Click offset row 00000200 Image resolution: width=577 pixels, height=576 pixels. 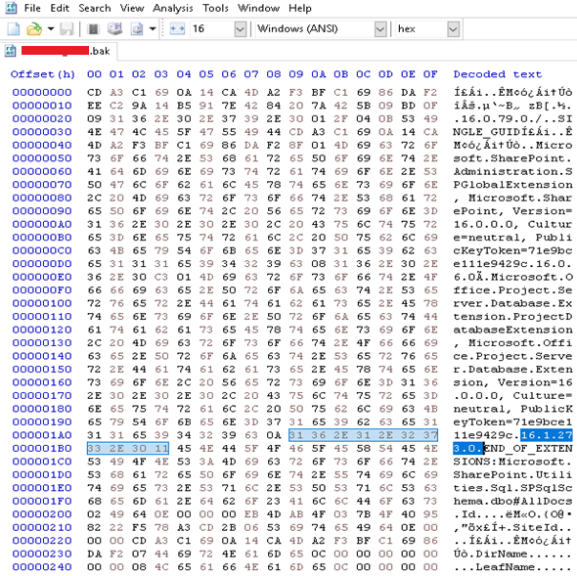(x=42, y=514)
